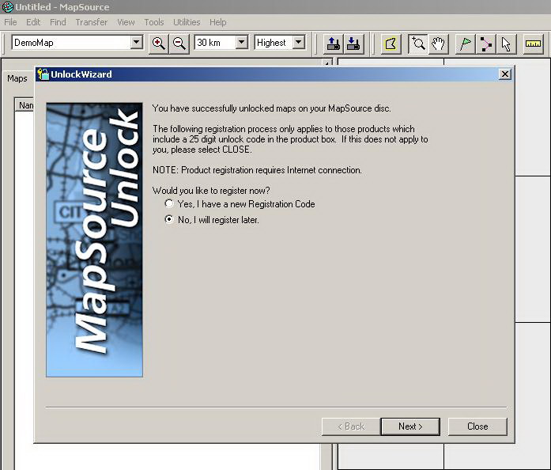The height and width of the screenshot is (470, 551).
Task: Open the Transfer menu
Action: [x=92, y=22]
